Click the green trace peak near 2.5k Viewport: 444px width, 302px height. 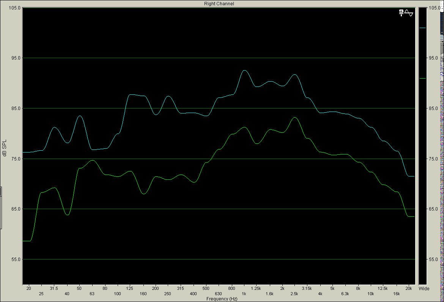[x=295, y=118]
